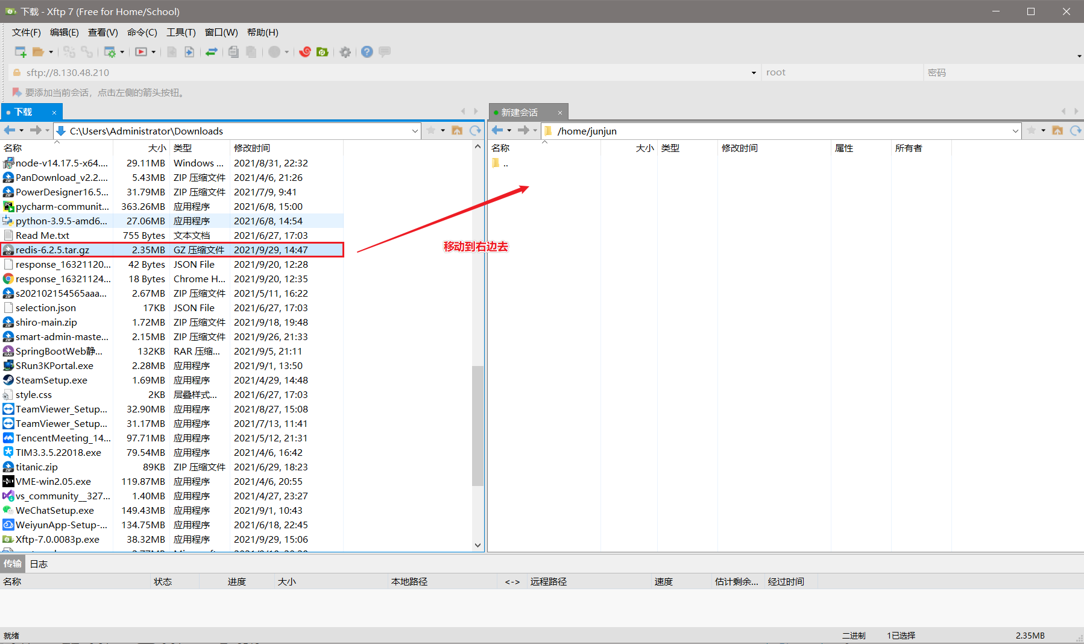1084x644 pixels.
Task: Open local favorites star dropdown
Action: click(x=443, y=130)
